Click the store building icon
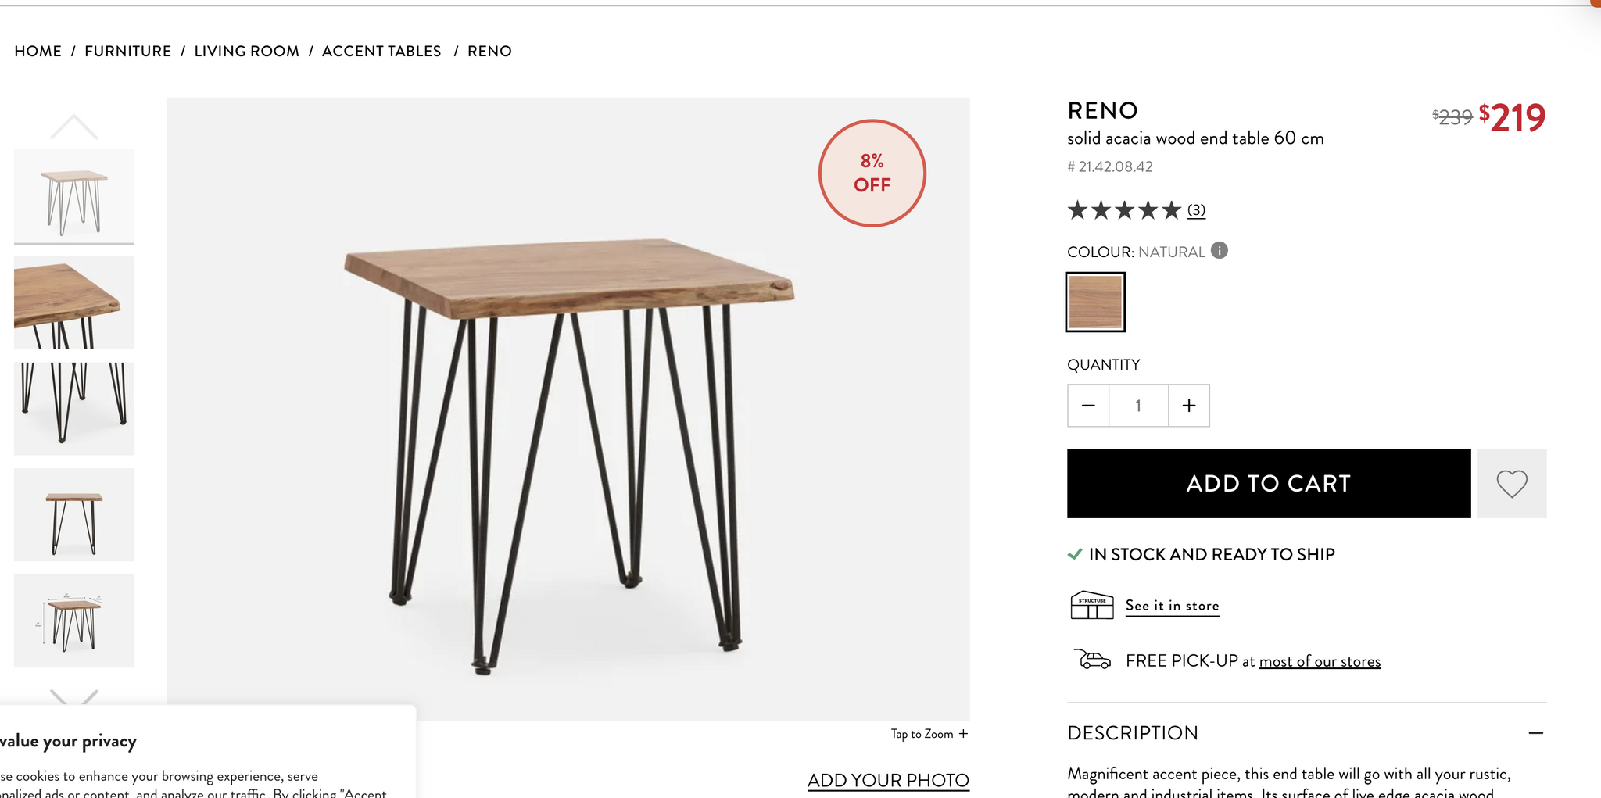 (x=1091, y=606)
